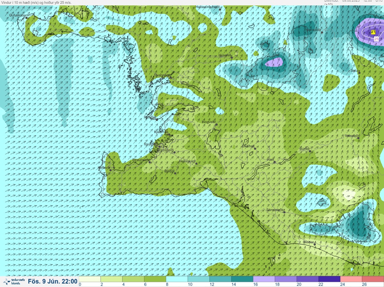Click the Húsafell station label
This screenshot has height=287, width=384.
click(x=225, y=55)
